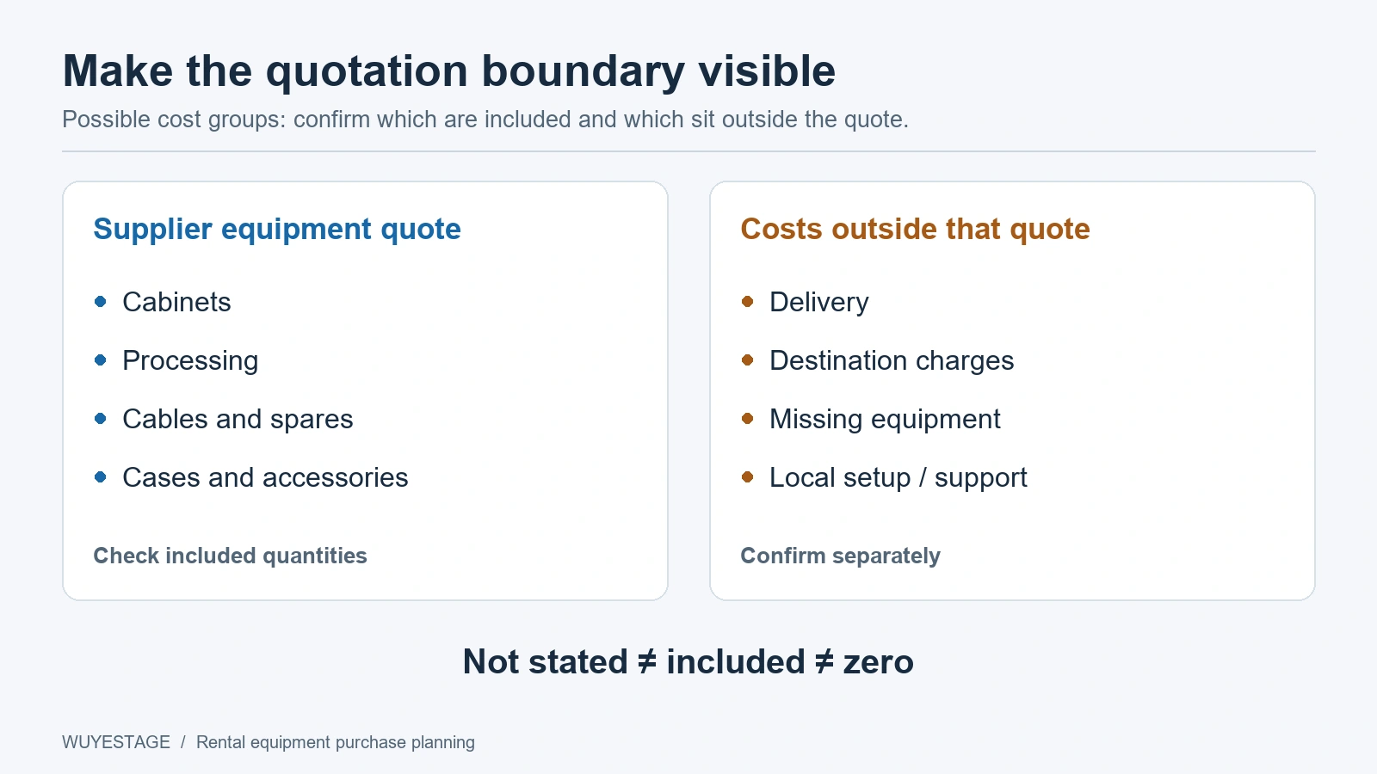
Task: Select the Destination charges list item
Action: point(892,360)
